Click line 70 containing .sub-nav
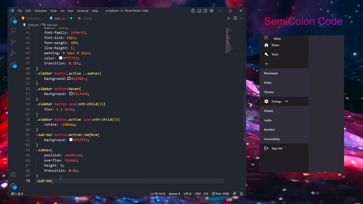363x204 pixels. pyautogui.click(x=130, y=181)
